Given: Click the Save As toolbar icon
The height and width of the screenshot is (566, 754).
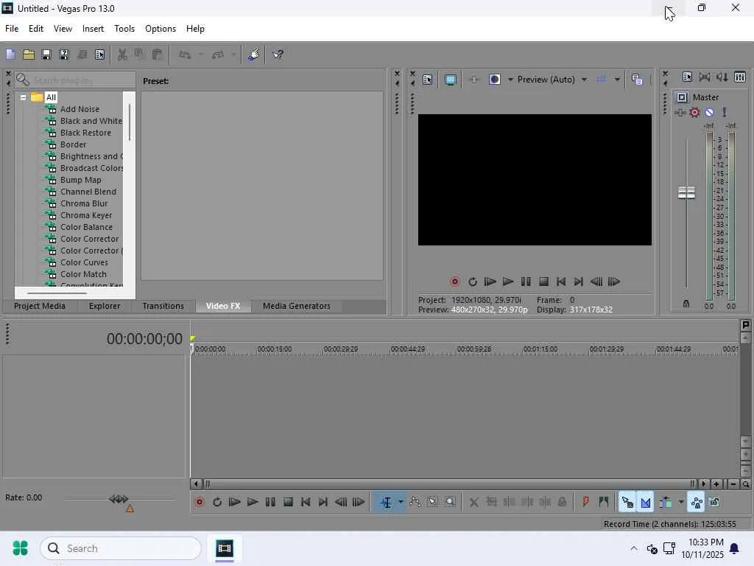Looking at the screenshot, I should pos(64,55).
